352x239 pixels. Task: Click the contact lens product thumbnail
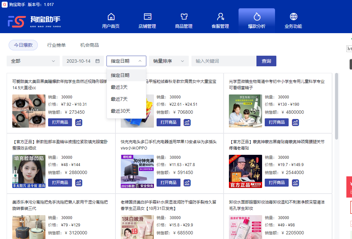(x=29, y=111)
